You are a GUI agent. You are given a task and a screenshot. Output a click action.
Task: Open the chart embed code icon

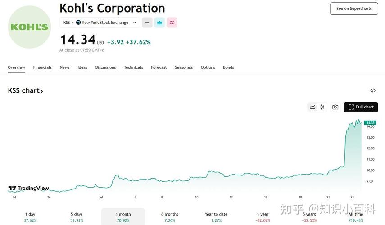pyautogui.click(x=373, y=90)
